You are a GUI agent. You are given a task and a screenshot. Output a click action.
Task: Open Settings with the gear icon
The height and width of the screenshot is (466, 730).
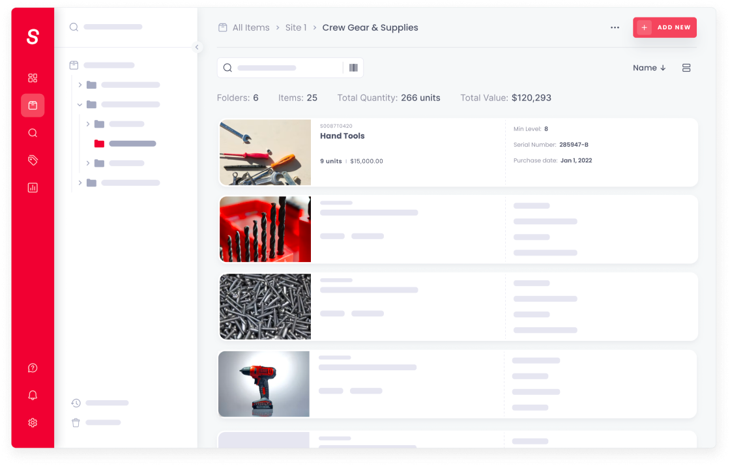(x=33, y=422)
